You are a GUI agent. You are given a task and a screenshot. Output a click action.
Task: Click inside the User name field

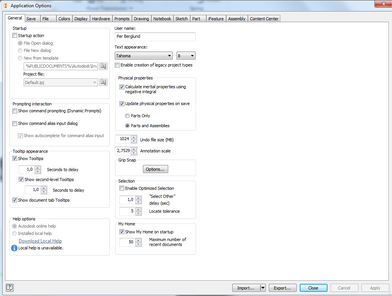coord(154,37)
